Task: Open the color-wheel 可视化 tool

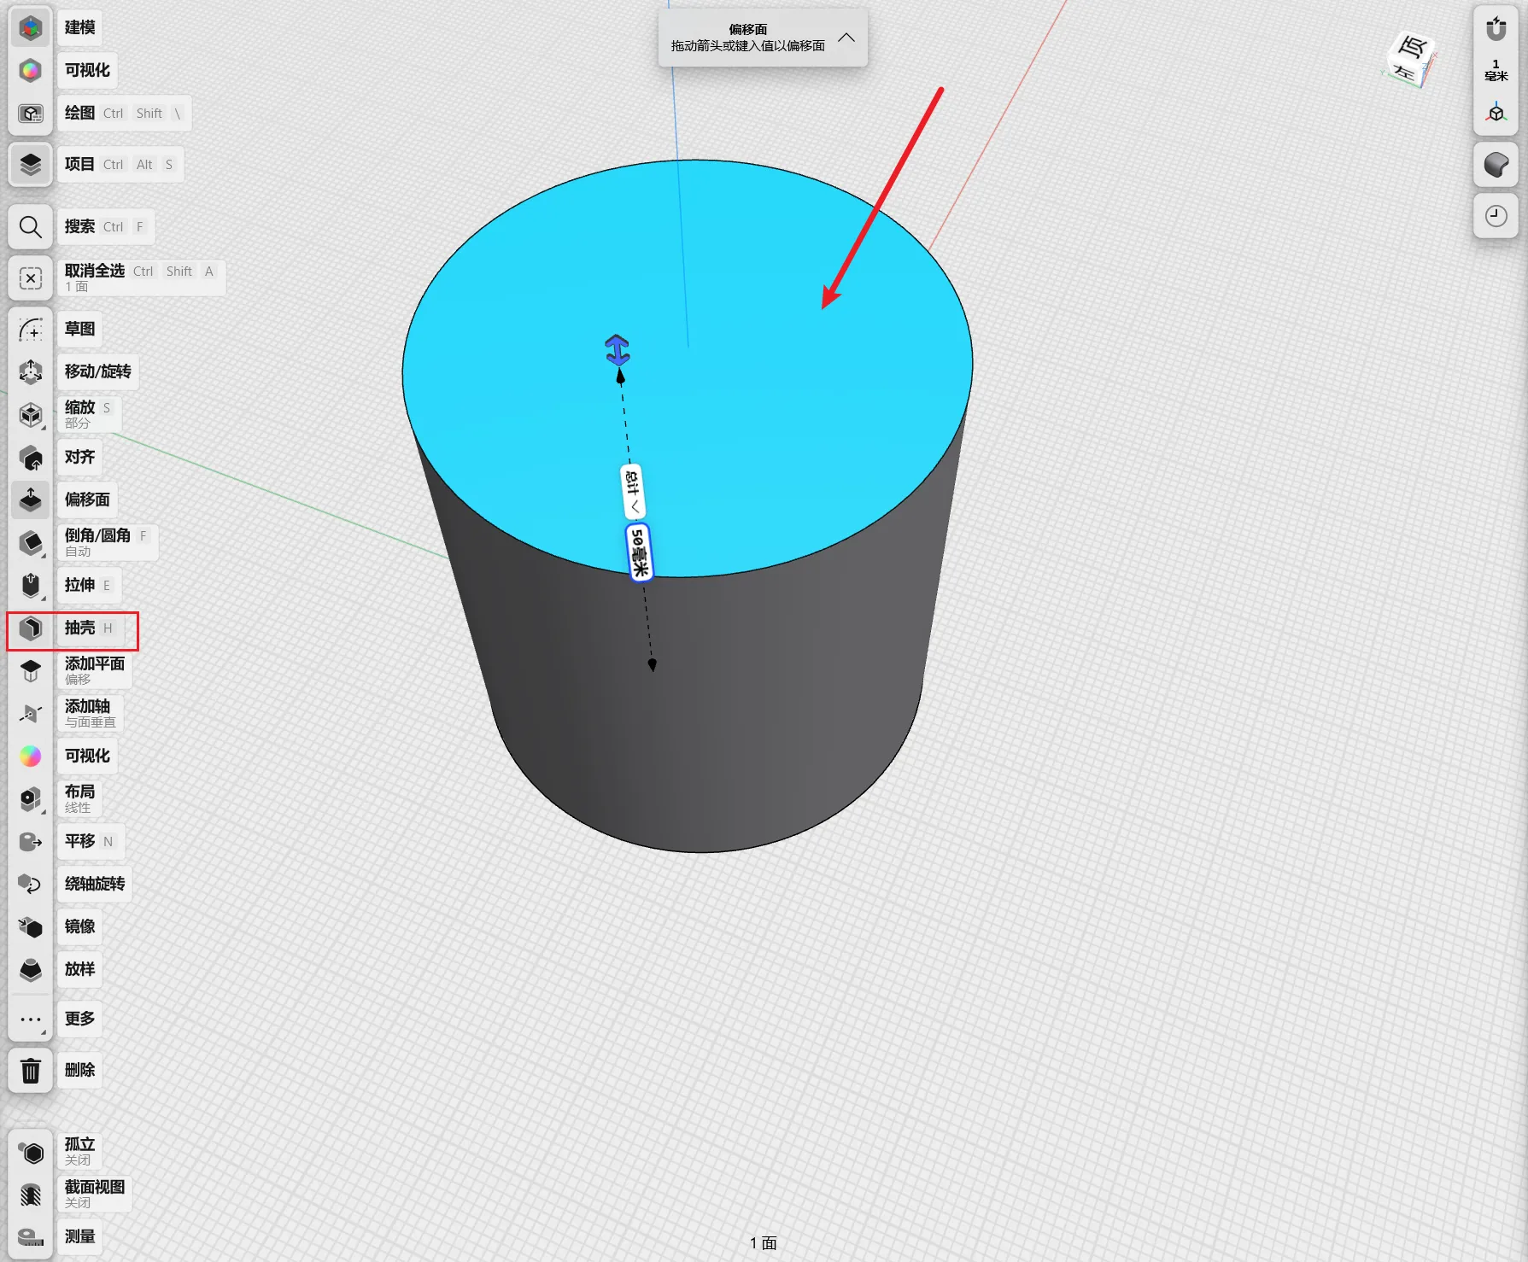Action: pyautogui.click(x=31, y=757)
